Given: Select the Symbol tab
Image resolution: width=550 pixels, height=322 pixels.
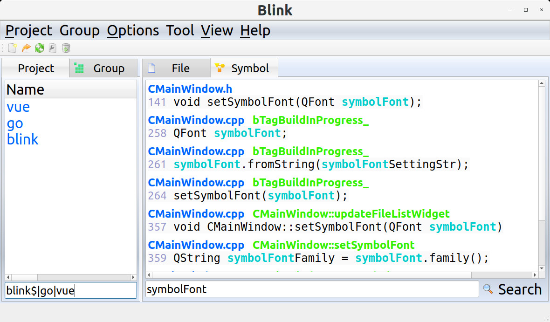Looking at the screenshot, I should pos(244,69).
